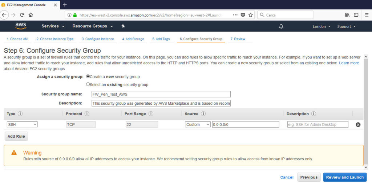The width and height of the screenshot is (372, 185).
Task: Click the browser back arrow button
Action: (x=4, y=15)
